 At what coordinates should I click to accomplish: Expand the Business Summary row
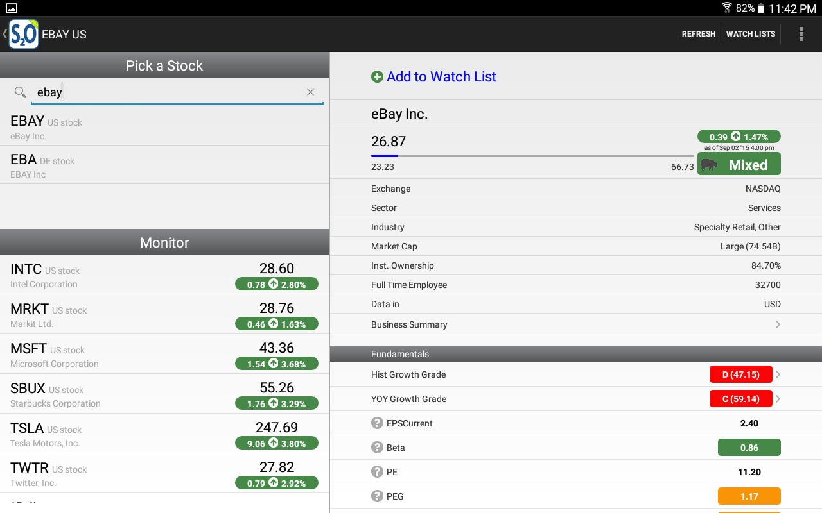[576, 324]
